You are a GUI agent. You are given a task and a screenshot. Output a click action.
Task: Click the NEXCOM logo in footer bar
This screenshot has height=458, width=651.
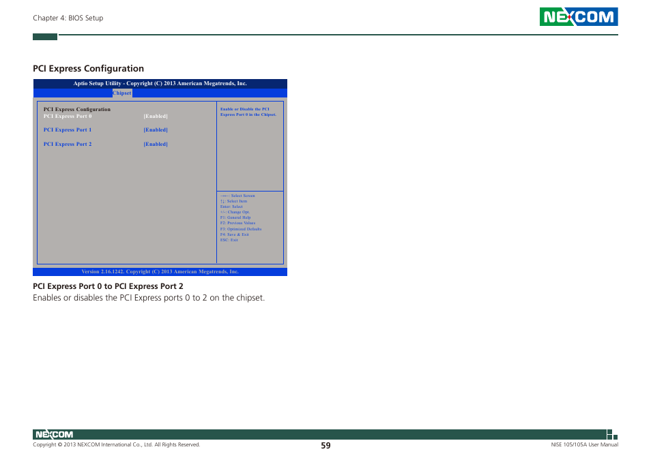pyautogui.click(x=55, y=434)
